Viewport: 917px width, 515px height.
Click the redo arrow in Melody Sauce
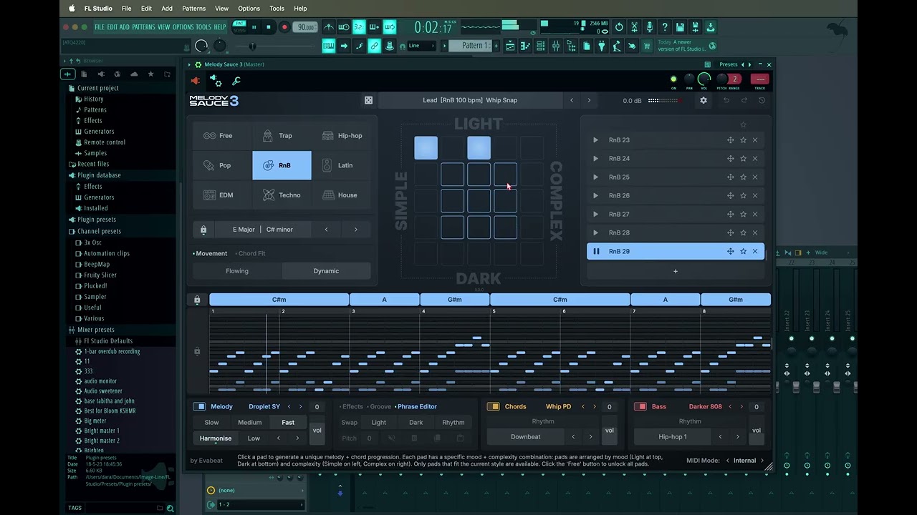(744, 100)
